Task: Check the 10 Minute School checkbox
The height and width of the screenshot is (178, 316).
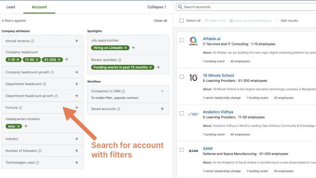Action: [182, 77]
